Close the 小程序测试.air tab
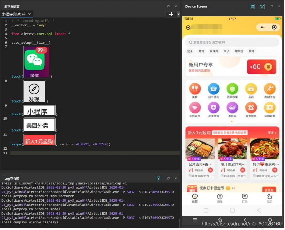Image resolution: width=285 pixels, height=230 pixels. pos(29,14)
